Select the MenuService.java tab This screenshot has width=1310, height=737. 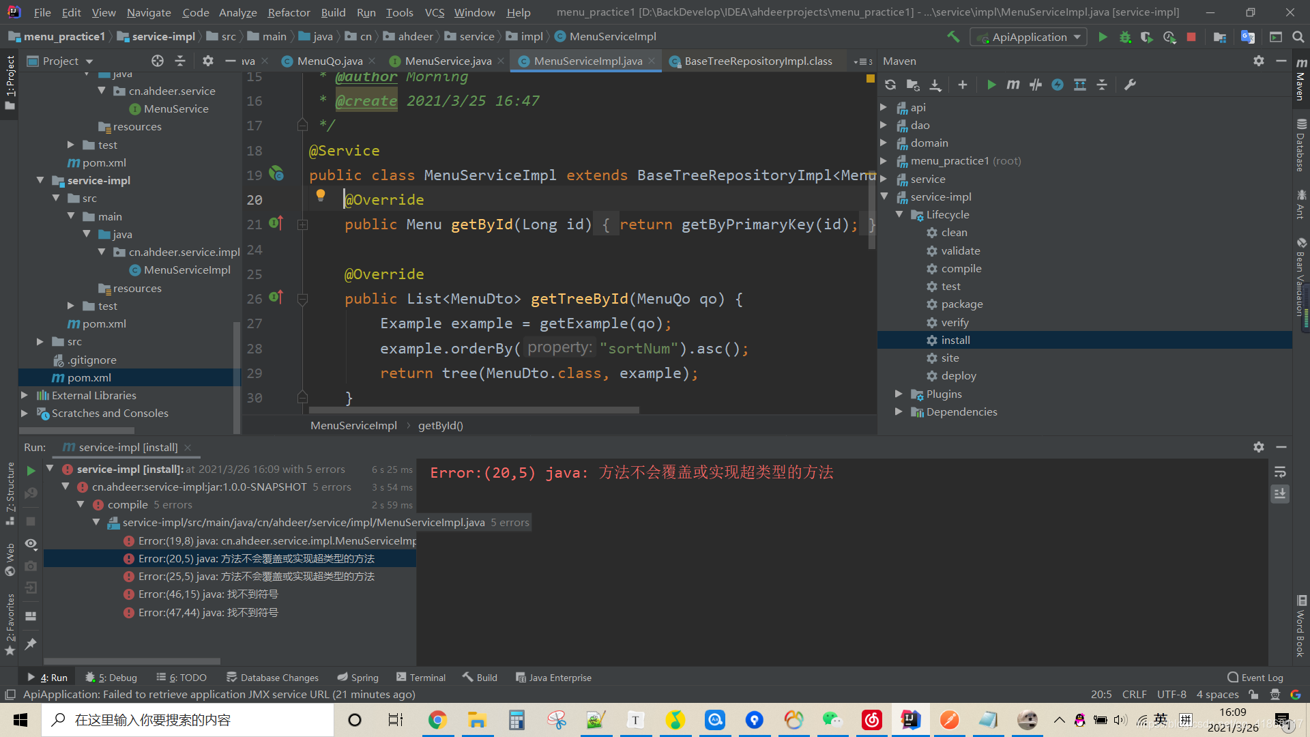tap(448, 60)
